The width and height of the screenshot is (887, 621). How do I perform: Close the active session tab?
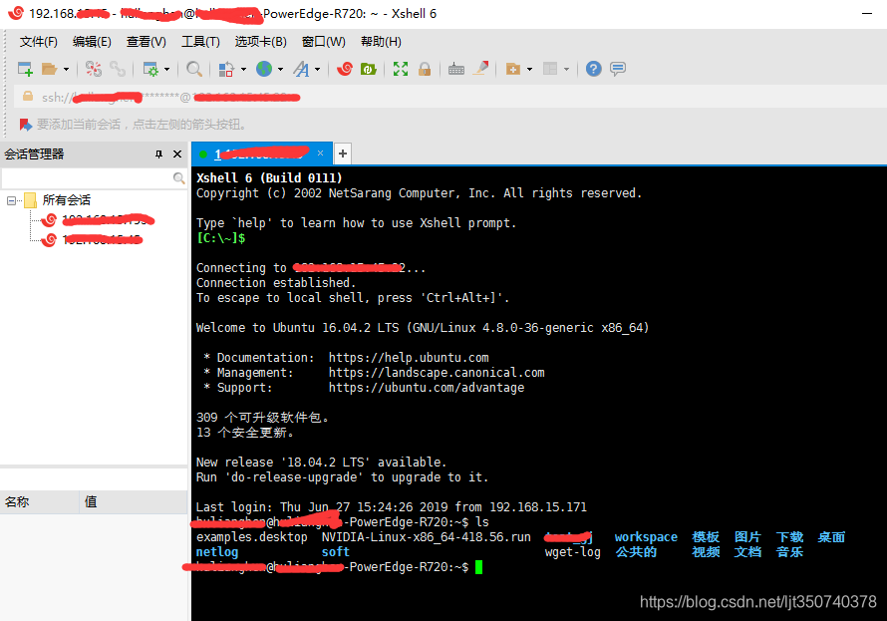(320, 154)
